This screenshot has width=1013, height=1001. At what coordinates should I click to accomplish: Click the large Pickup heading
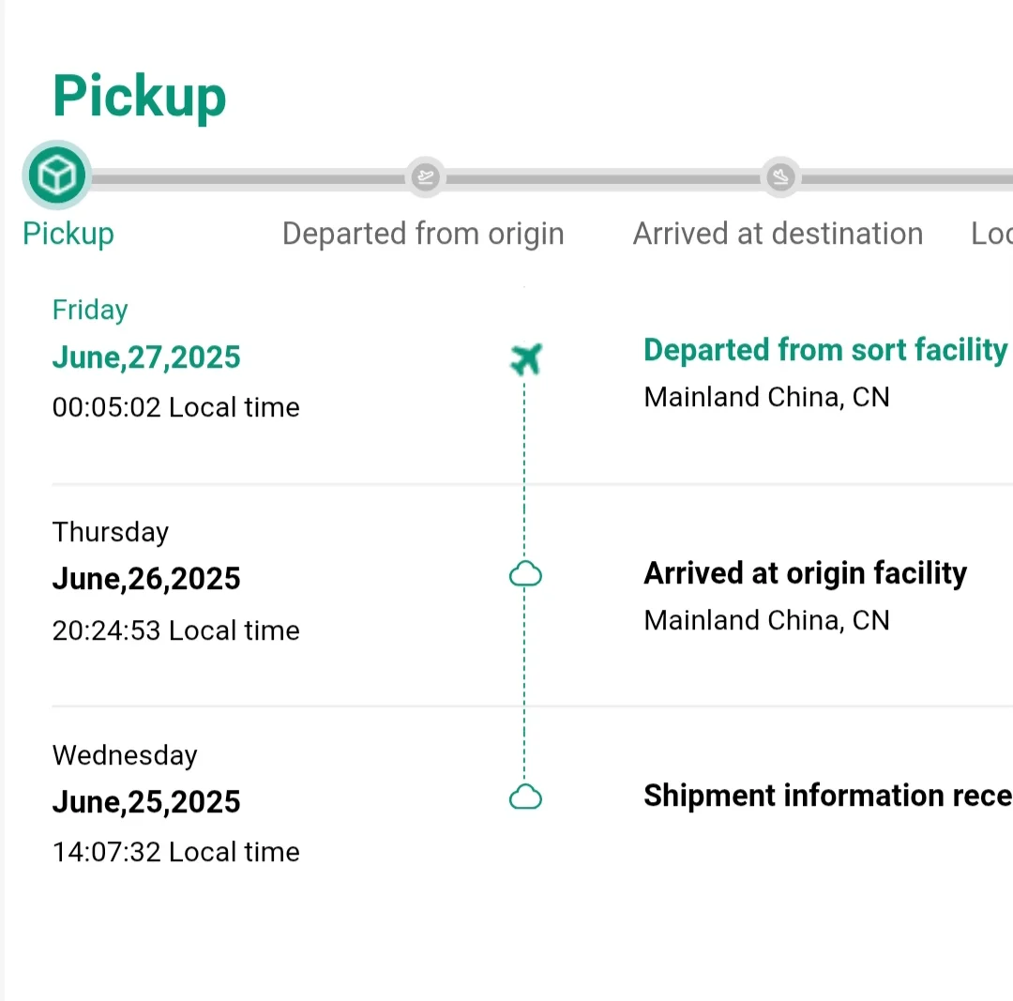140,96
